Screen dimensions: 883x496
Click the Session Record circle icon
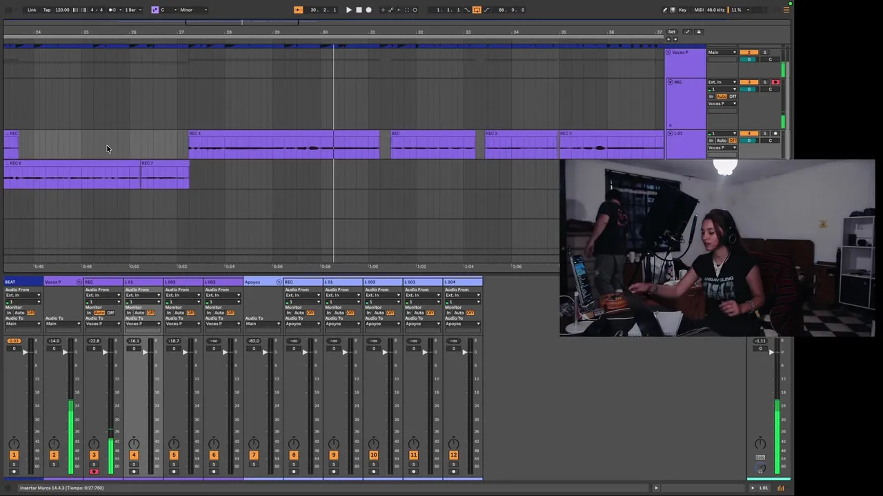point(415,10)
